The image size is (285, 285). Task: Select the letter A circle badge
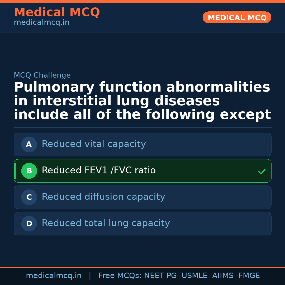point(29,144)
